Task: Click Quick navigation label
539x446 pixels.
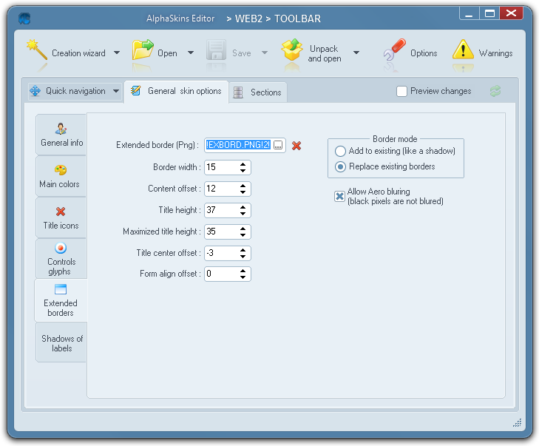Action: click(75, 91)
